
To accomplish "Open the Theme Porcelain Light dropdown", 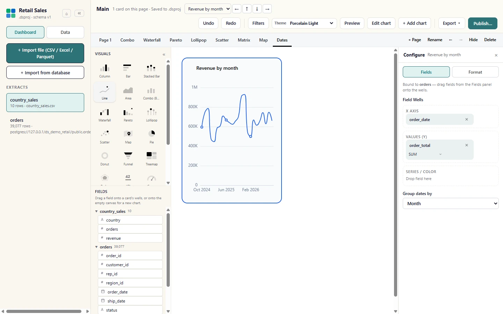I will (x=304, y=23).
